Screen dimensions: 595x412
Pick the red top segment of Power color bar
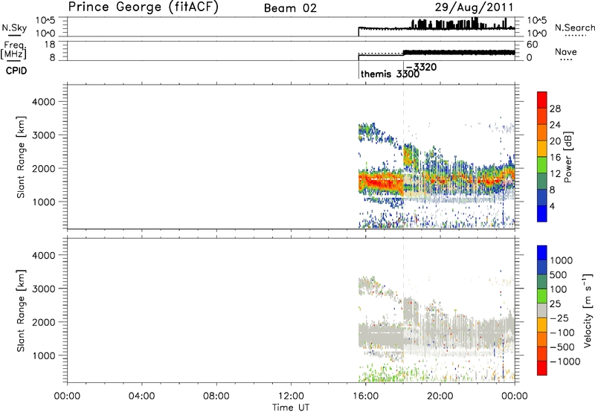(x=542, y=100)
